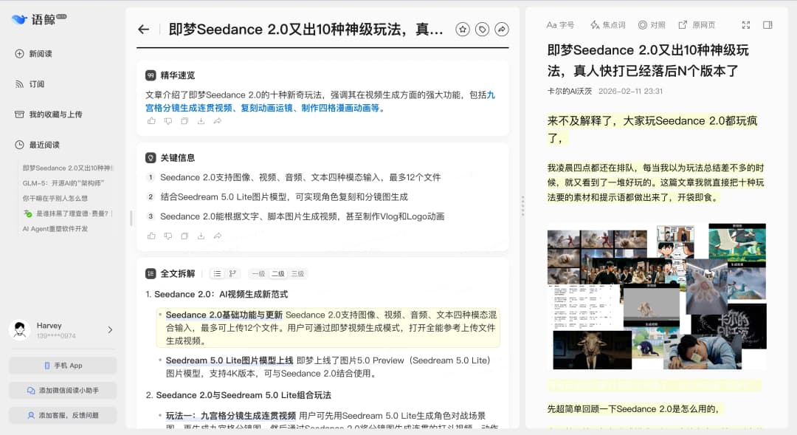Copy the 精华速览 summary text

[184, 121]
